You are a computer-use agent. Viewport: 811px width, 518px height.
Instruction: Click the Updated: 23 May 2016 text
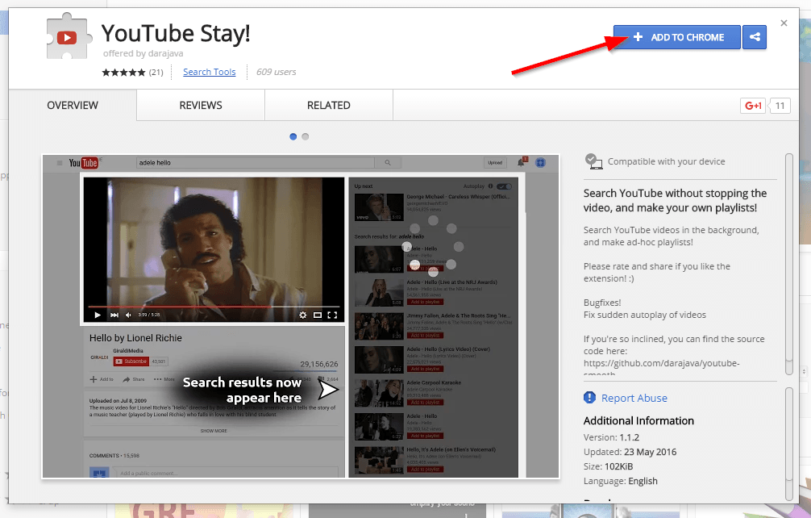630,452
